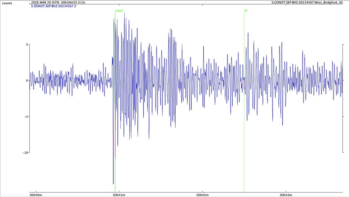The height and width of the screenshot is (197, 349).
Task: Click the 00h42m time axis tick
Action: (x=202, y=195)
